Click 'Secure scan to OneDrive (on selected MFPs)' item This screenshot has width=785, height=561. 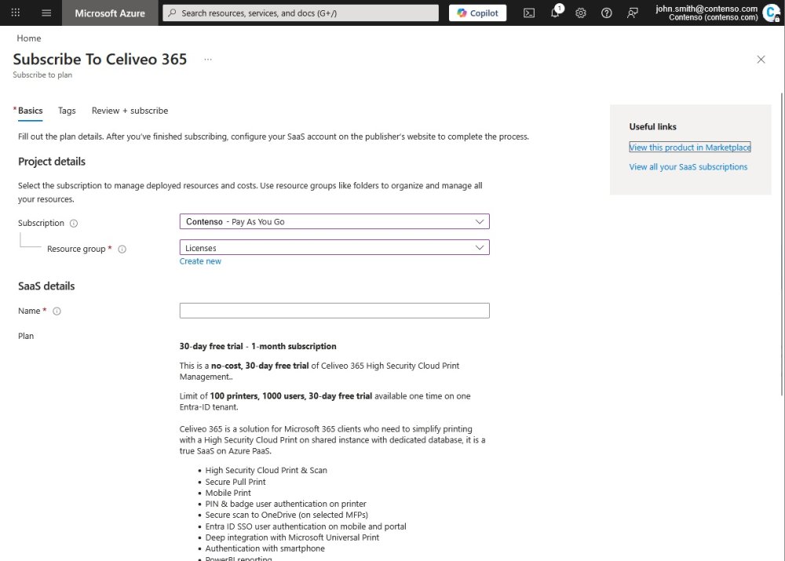287,515
